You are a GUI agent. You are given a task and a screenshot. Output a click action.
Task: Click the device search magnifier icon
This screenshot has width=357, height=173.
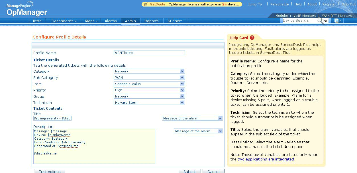tap(320, 21)
